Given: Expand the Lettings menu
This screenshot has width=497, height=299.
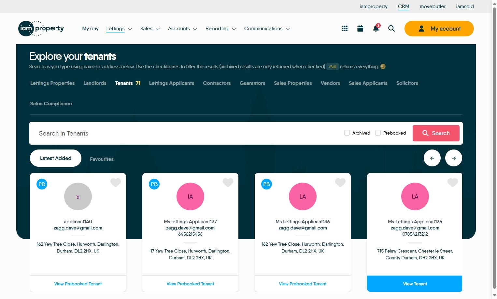Looking at the screenshot, I should [119, 29].
